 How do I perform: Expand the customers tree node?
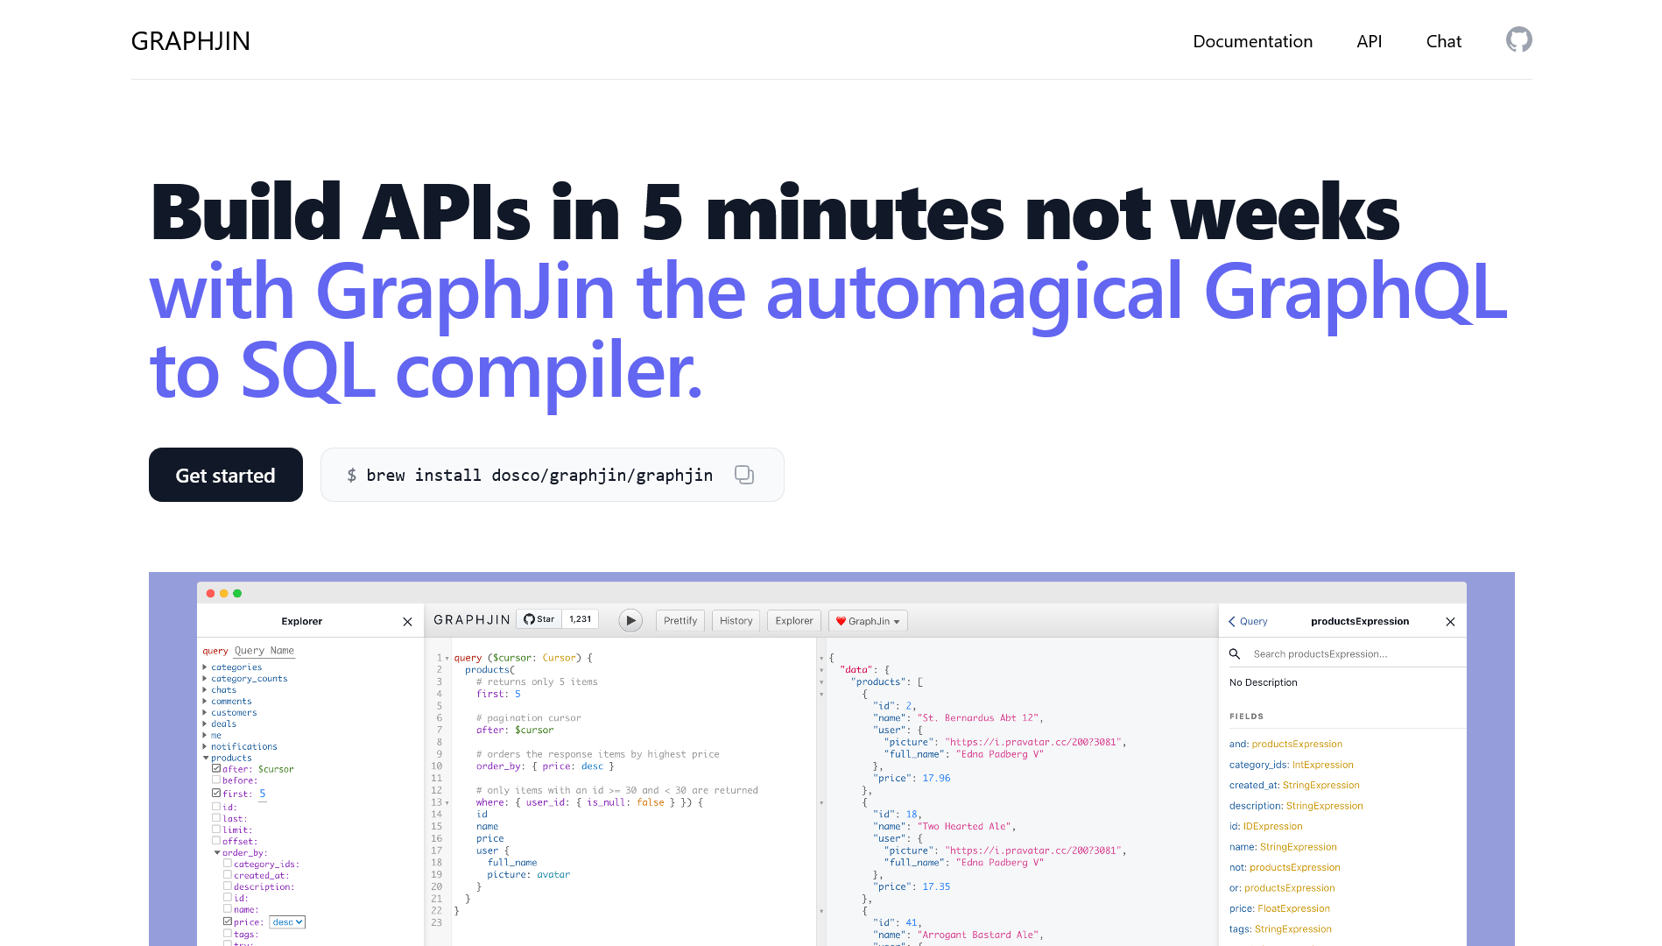(x=205, y=713)
